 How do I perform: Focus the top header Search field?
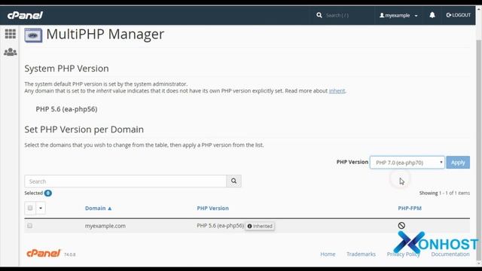[x=337, y=15]
